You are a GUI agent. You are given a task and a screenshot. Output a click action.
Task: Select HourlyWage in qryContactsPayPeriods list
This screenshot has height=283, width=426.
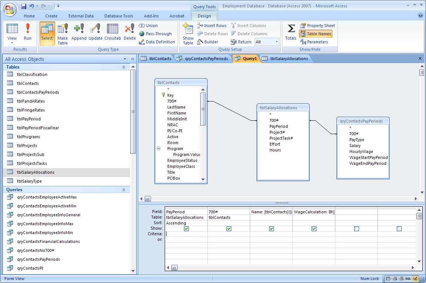(361, 152)
